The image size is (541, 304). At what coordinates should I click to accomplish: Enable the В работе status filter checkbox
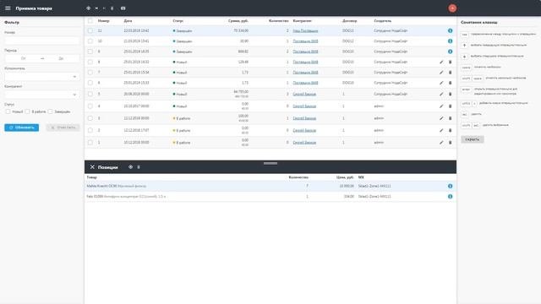tap(27, 111)
